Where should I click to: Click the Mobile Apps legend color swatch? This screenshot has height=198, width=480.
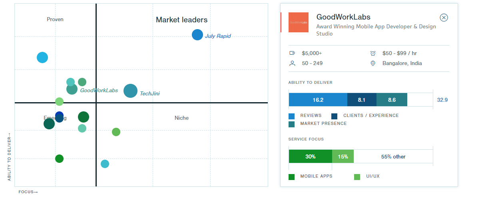[292, 176]
